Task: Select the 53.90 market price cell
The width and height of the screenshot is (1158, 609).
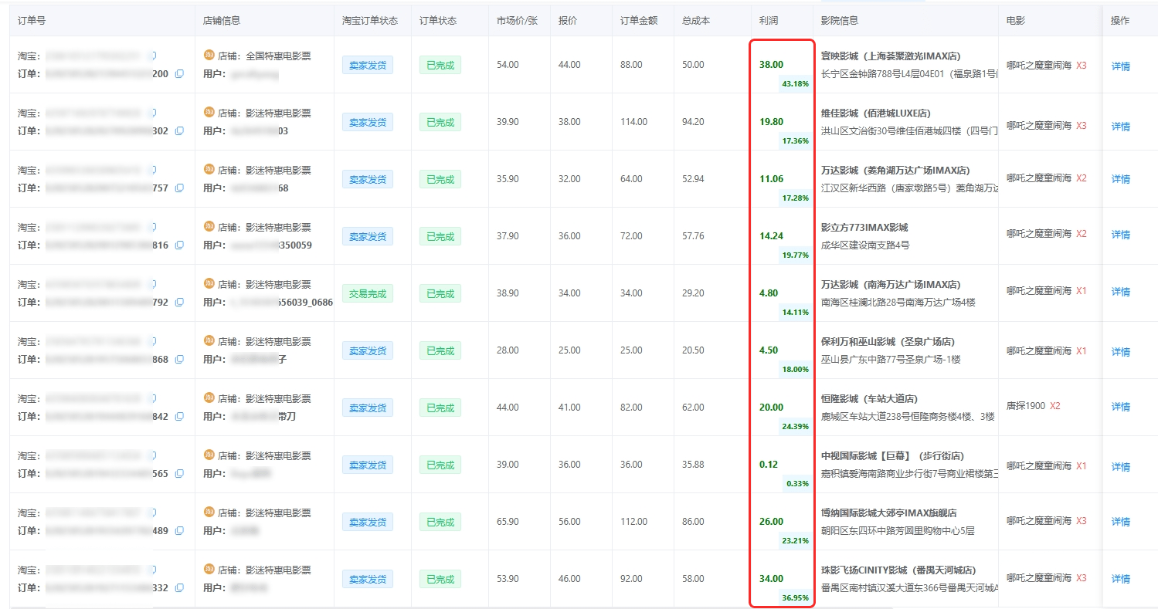Action: click(x=508, y=579)
